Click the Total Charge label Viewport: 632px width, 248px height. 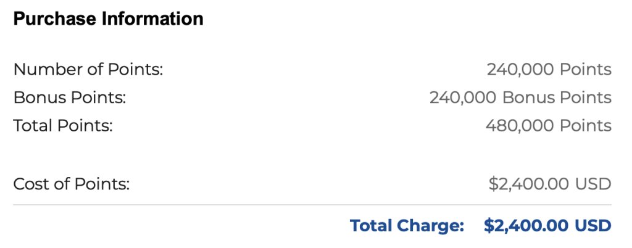click(x=407, y=225)
